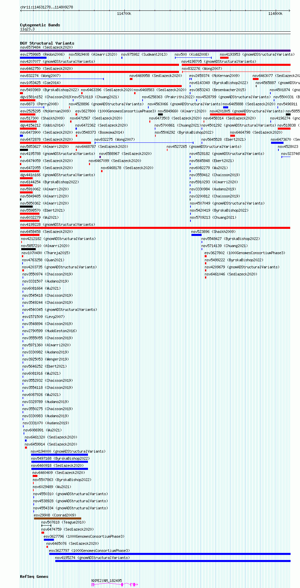Open variant nsv5849660 (Almarri2020)
The height and width of the screenshot is (588, 300).
coord(182,111)
